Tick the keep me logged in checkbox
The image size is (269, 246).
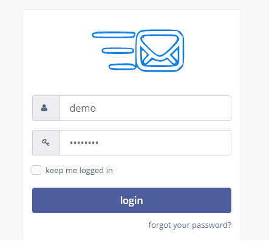36,170
